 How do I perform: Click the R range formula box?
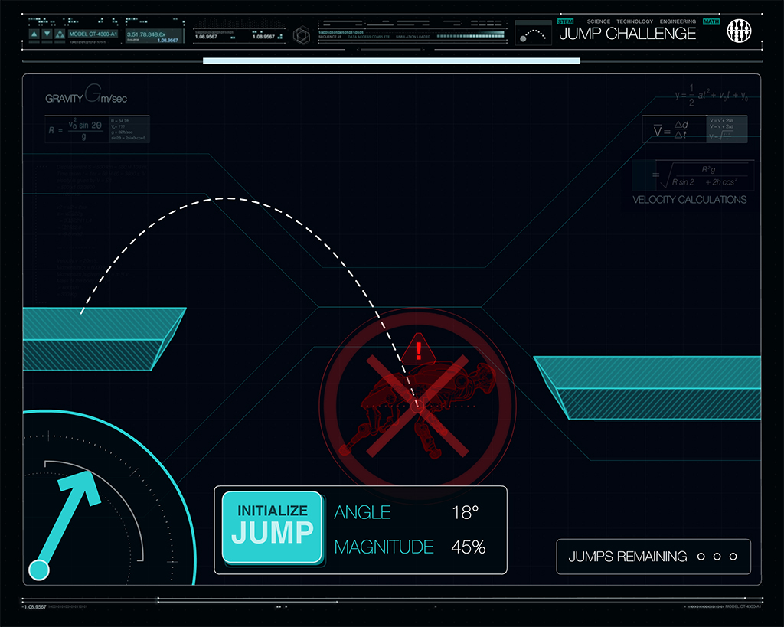97,129
